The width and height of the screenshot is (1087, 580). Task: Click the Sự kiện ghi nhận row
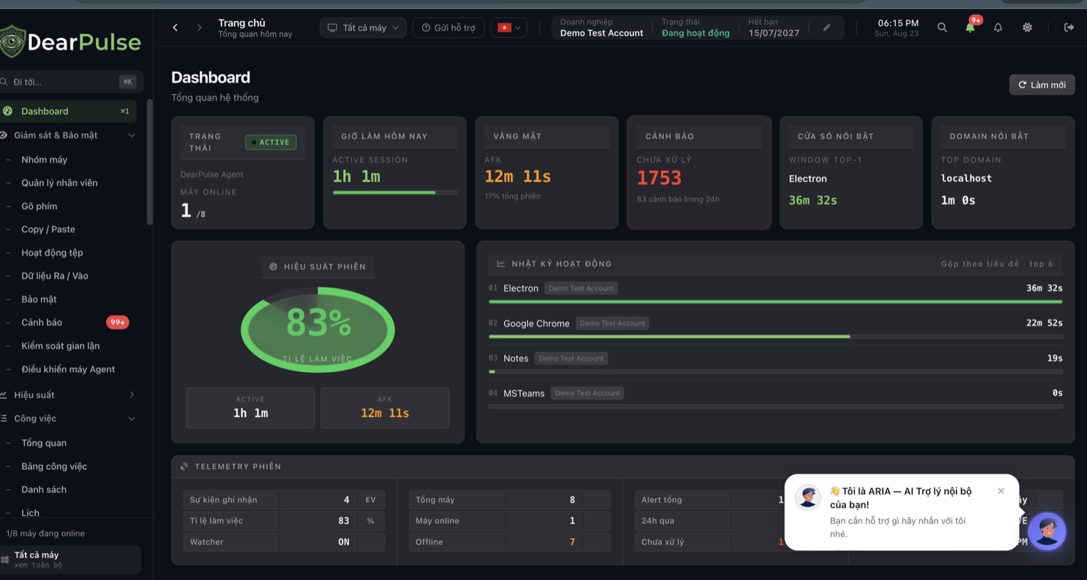(x=284, y=500)
